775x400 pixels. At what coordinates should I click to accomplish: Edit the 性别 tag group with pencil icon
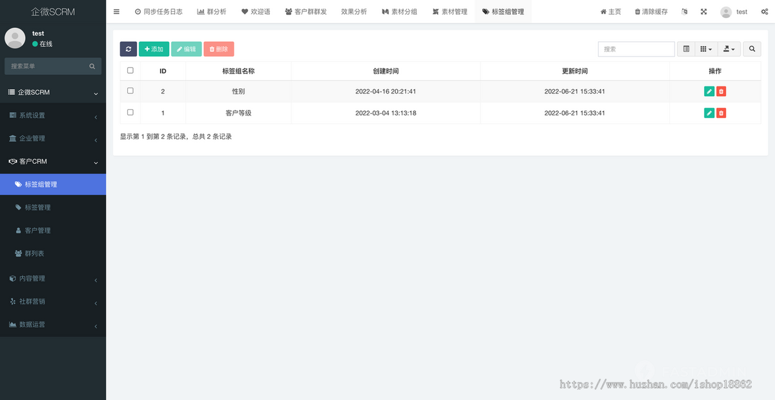pos(708,91)
